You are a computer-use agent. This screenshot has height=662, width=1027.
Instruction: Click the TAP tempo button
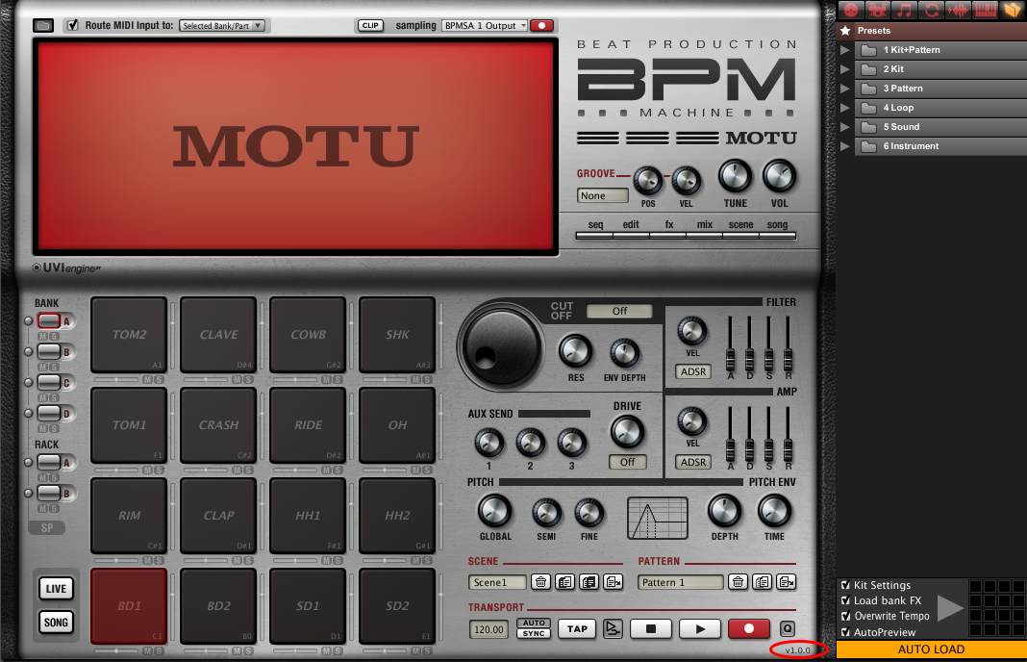pyautogui.click(x=577, y=629)
